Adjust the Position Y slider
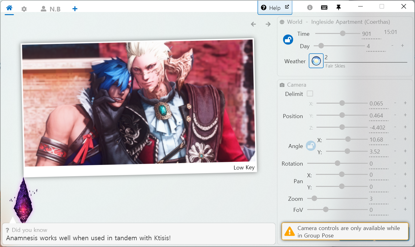The image size is (415, 247). 342,115
